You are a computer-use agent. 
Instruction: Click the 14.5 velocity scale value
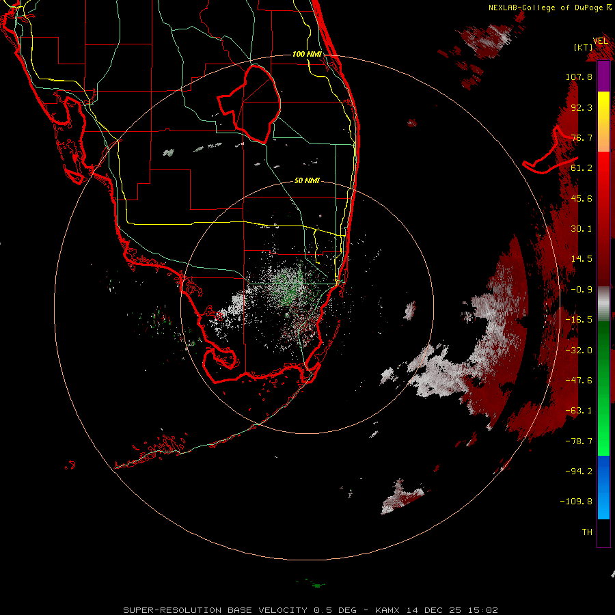(x=582, y=259)
